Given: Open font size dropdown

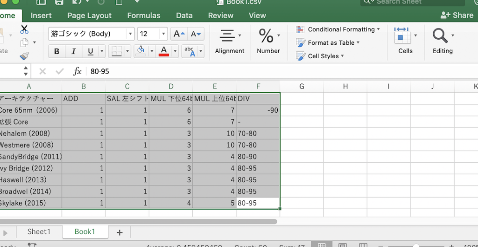Looking at the screenshot, I should click(163, 34).
